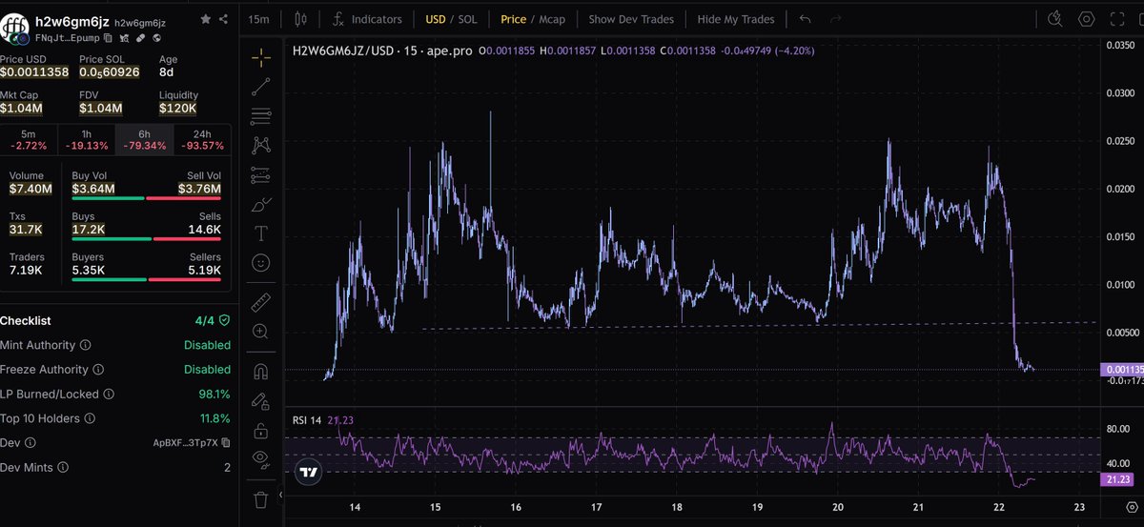Click the RSI value label 21.23 on axis

tap(1117, 480)
